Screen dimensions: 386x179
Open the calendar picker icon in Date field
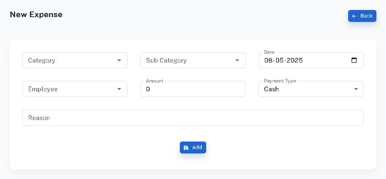[354, 60]
